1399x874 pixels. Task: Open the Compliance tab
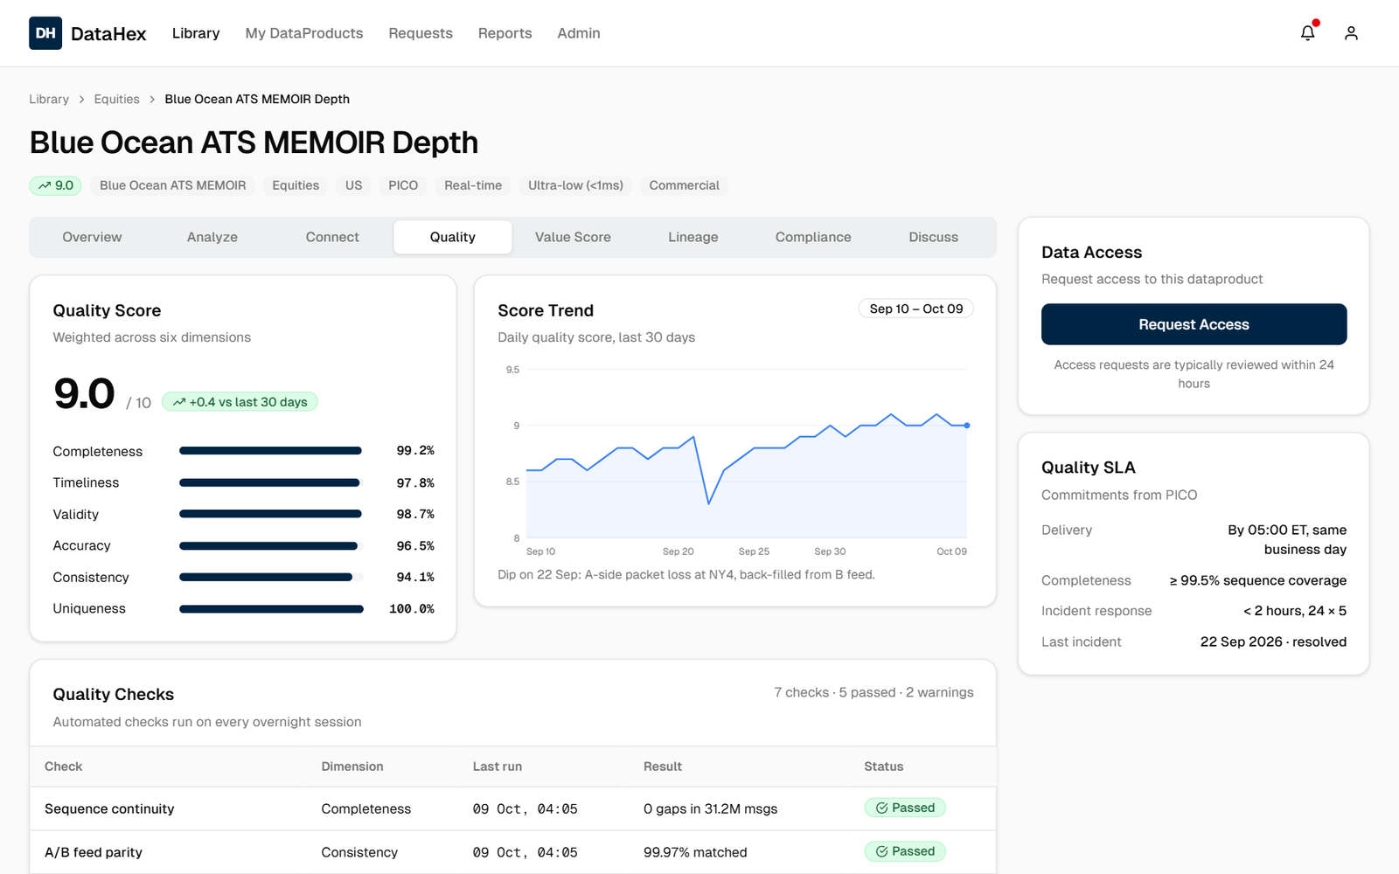coord(813,237)
